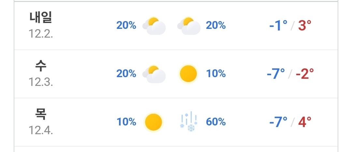
Task: Select the 목 day label
Action: coord(41,114)
